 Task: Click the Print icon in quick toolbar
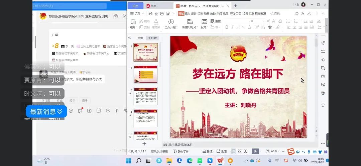tap(162, 14)
